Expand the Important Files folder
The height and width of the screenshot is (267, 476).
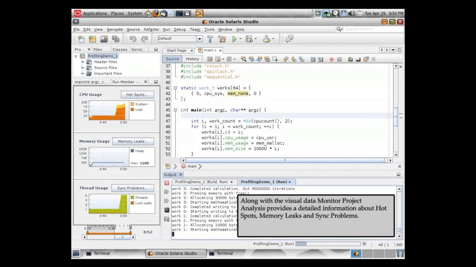[83, 74]
